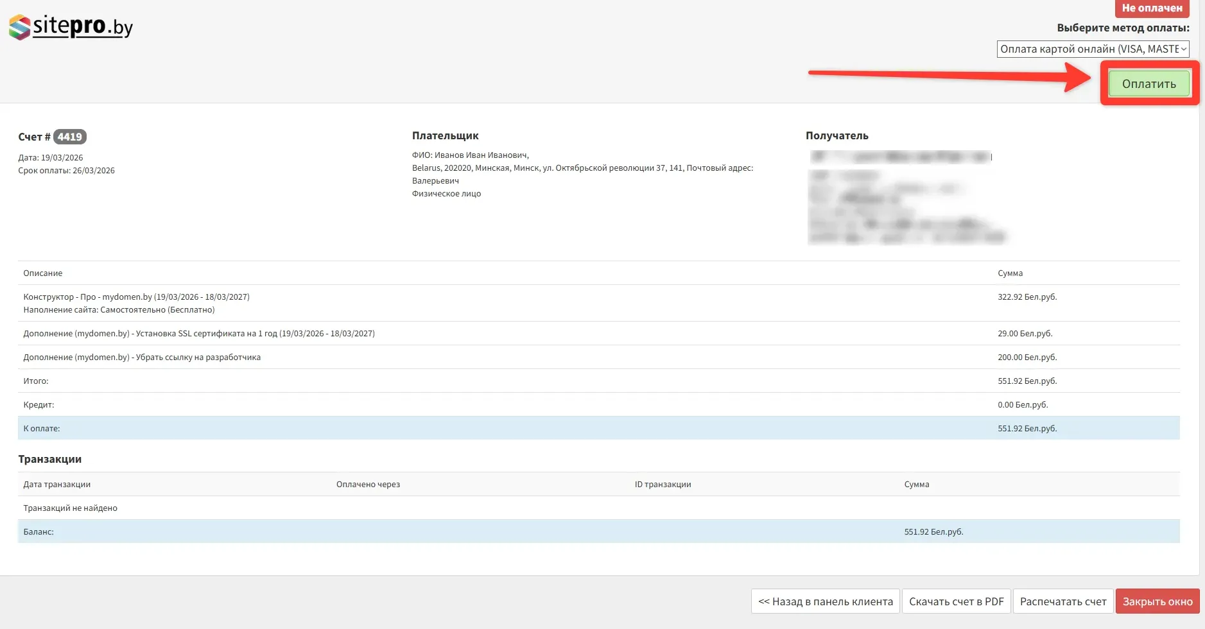
Task: Click the Дата транзакции column header
Action: (x=57, y=485)
